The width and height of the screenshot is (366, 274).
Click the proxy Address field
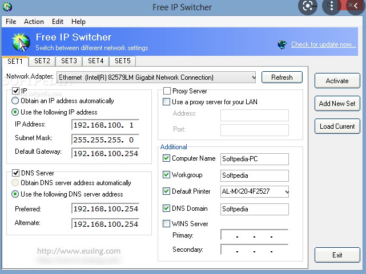click(x=255, y=115)
